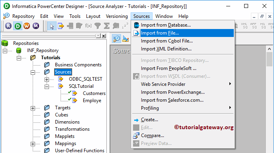Select the Transformations tree item
Viewport: 274px width, 153px height.
click(x=72, y=129)
